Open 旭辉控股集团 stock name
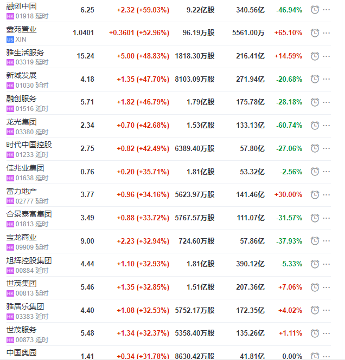 [x=29, y=260]
